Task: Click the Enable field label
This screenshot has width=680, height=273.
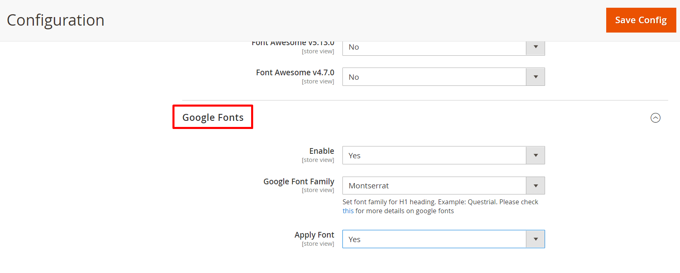Action: pyautogui.click(x=321, y=151)
